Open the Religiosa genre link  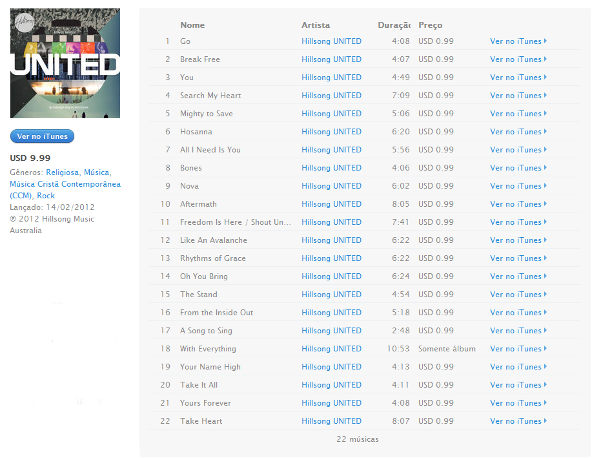[63, 172]
